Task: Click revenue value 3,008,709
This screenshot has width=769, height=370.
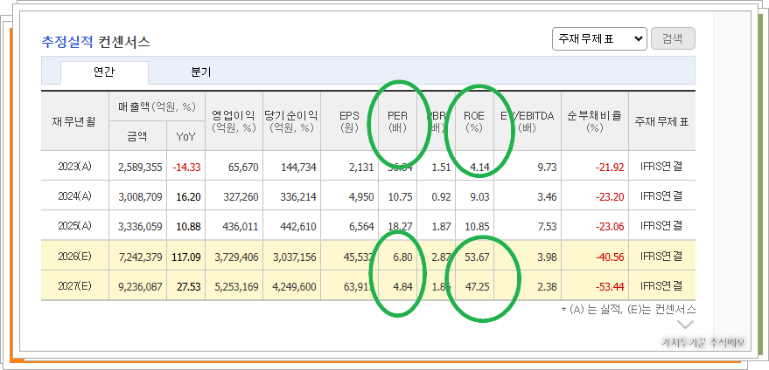Action: coord(140,197)
